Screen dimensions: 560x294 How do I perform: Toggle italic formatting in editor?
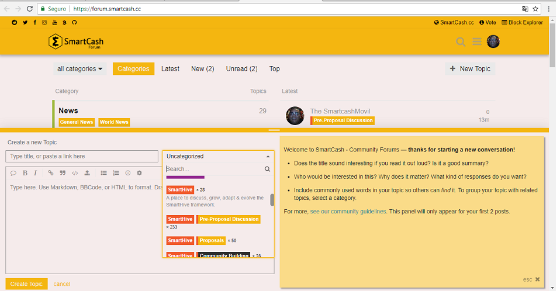click(x=35, y=173)
